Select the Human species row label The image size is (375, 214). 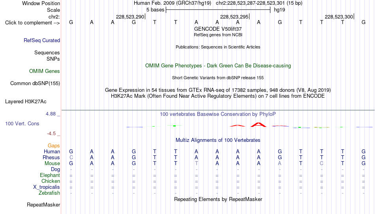tap(52, 152)
